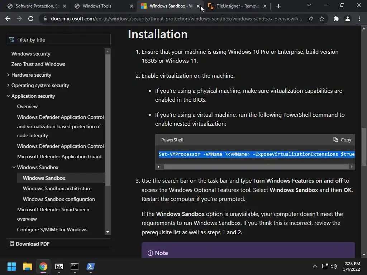Open Microsoft Defender SmartScreen overview
This screenshot has height=275, width=367.
click(x=53, y=214)
